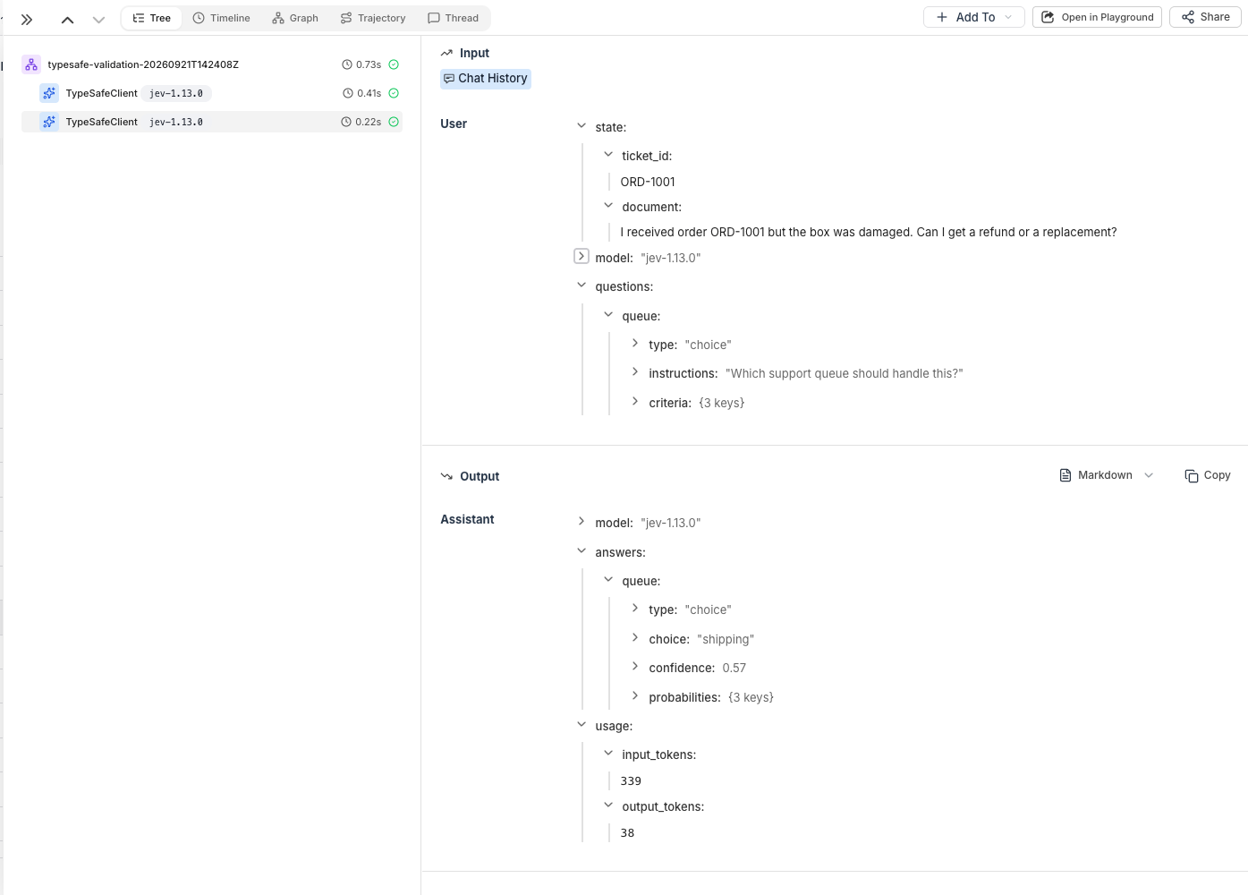Click Open in Playground button
The height and width of the screenshot is (895, 1248).
click(1098, 17)
